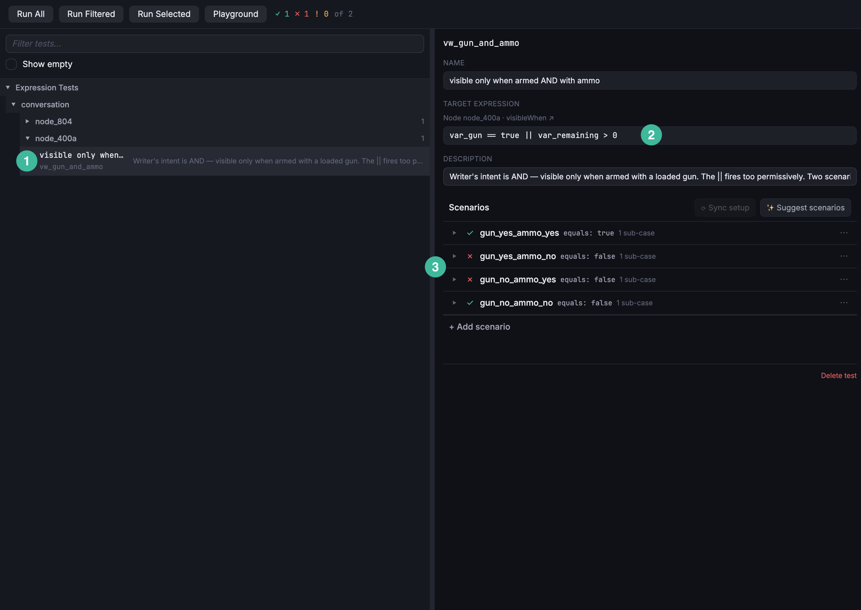Click the node_804 row label
The image size is (861, 610).
54,121
